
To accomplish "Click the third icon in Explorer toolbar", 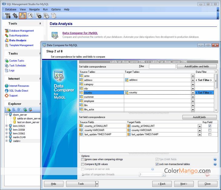I will pos(19,110).
